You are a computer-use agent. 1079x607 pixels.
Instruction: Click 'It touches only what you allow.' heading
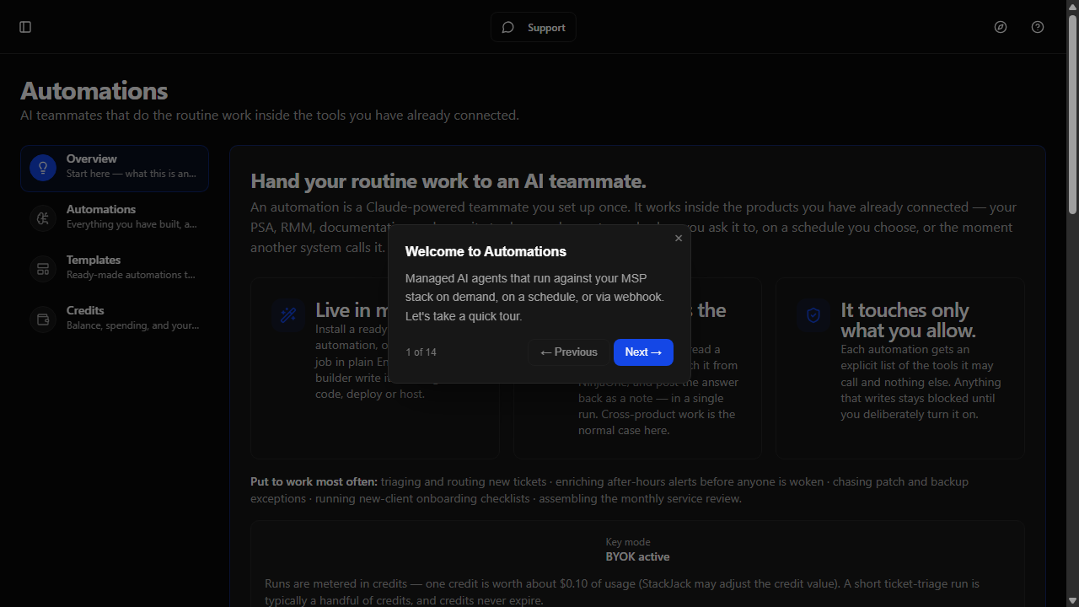click(x=908, y=320)
